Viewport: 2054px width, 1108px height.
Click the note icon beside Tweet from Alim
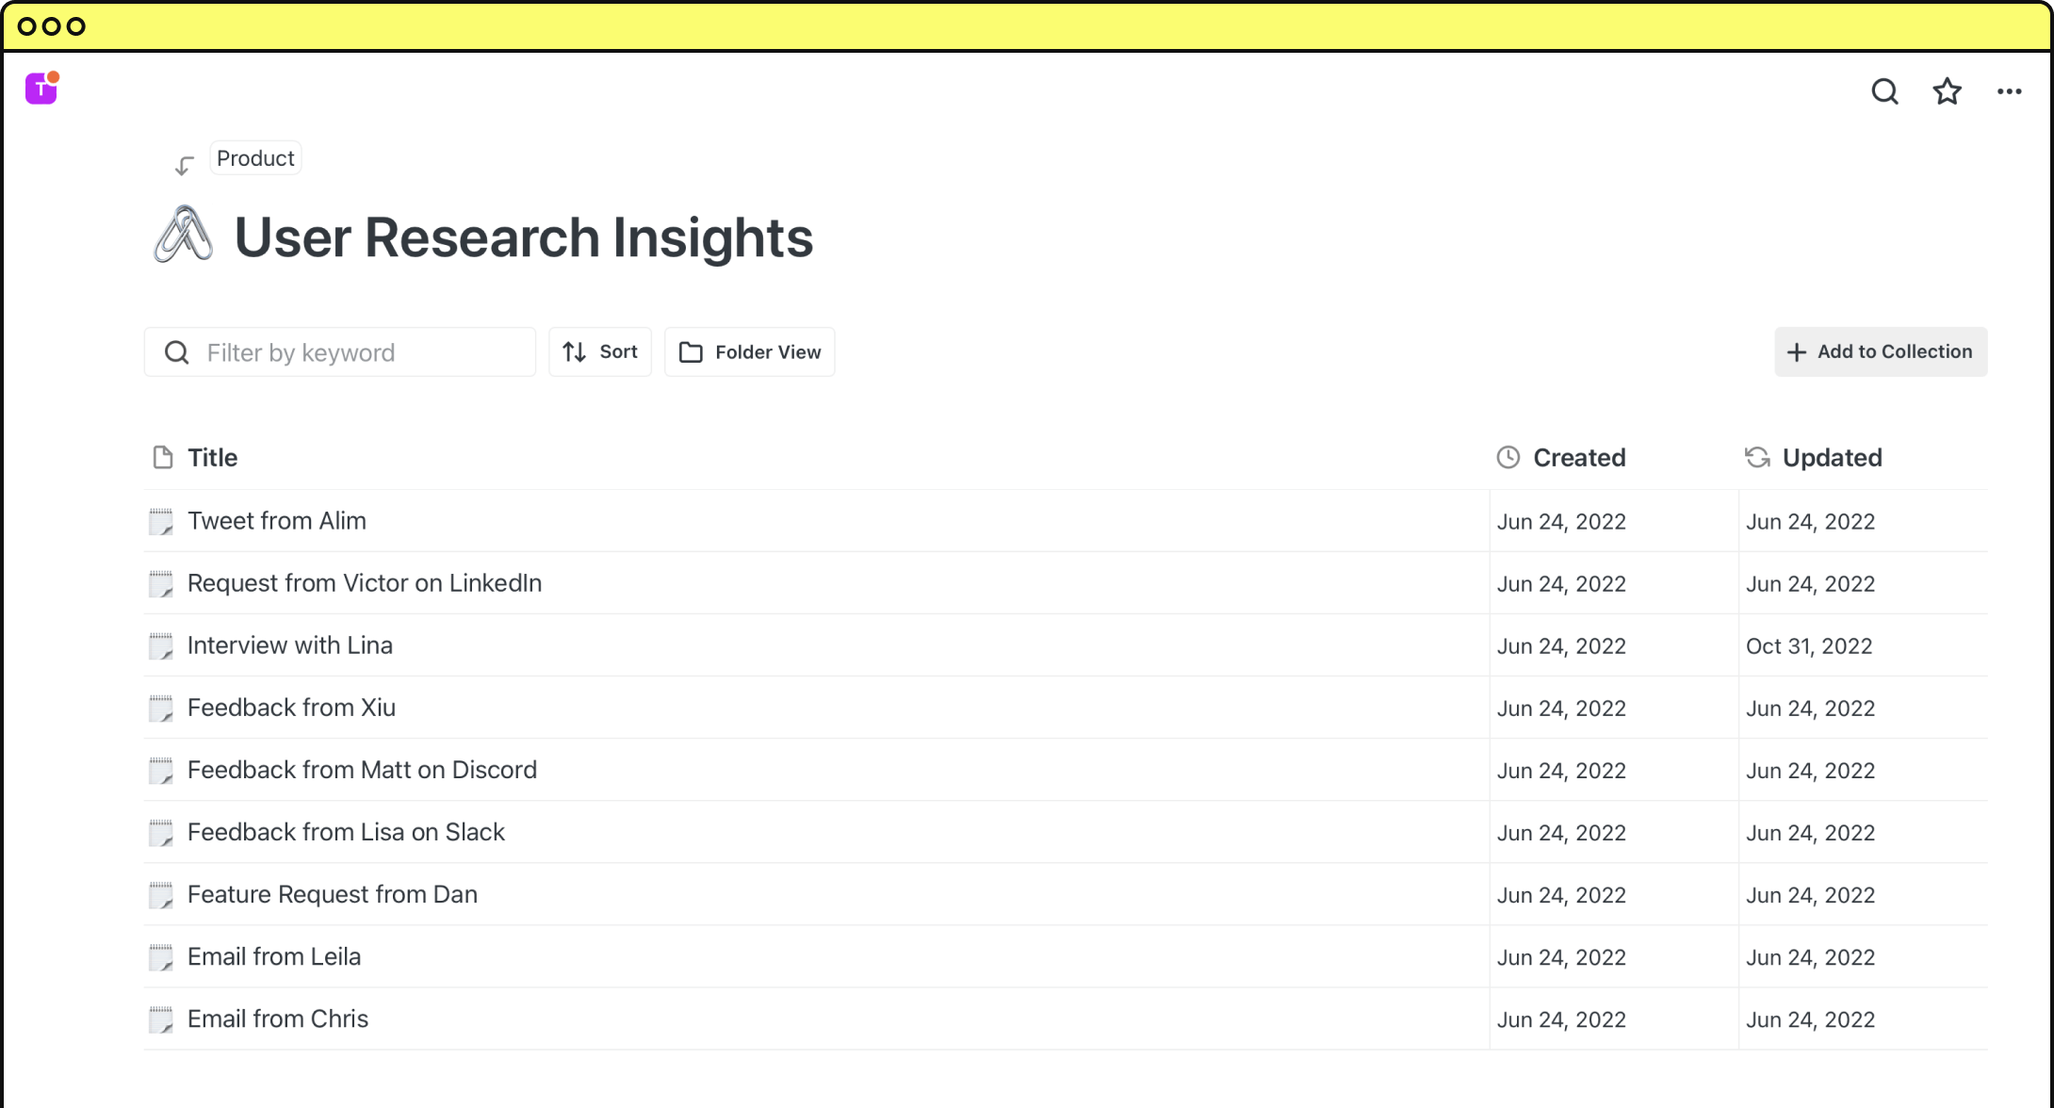[x=162, y=521]
